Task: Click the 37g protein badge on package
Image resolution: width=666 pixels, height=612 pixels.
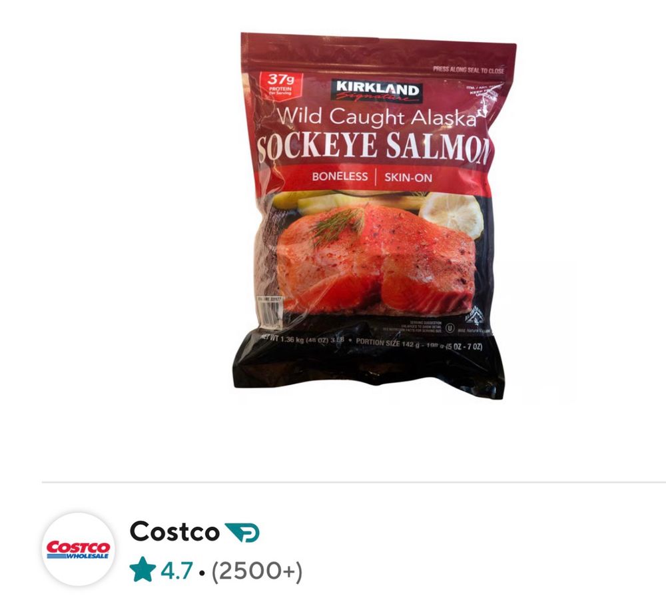Action: point(280,85)
